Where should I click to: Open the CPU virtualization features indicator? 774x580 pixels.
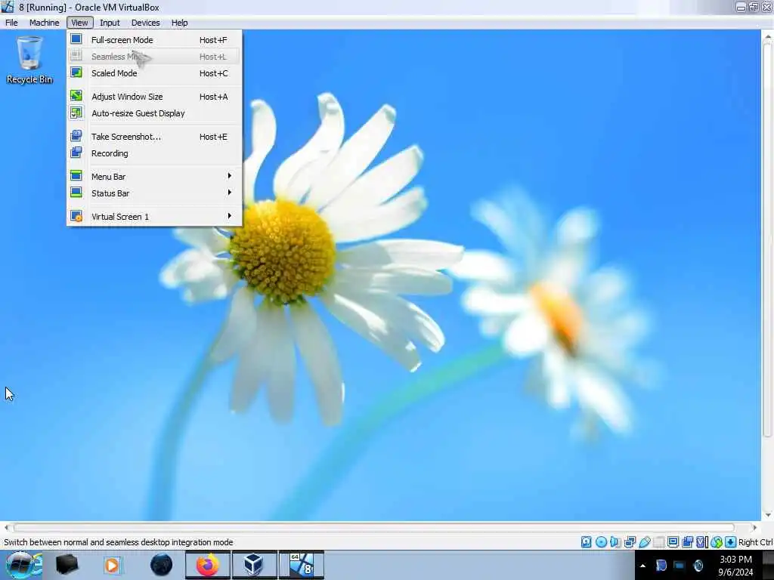coord(701,542)
